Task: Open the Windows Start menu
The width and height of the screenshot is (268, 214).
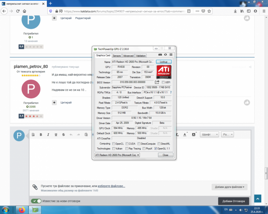Action: click(5, 210)
